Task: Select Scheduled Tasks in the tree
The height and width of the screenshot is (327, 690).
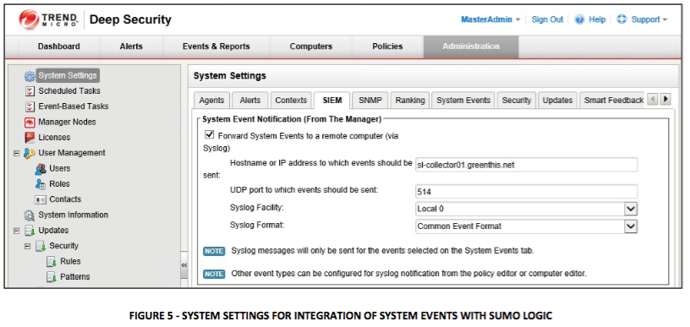Action: pyautogui.click(x=69, y=91)
